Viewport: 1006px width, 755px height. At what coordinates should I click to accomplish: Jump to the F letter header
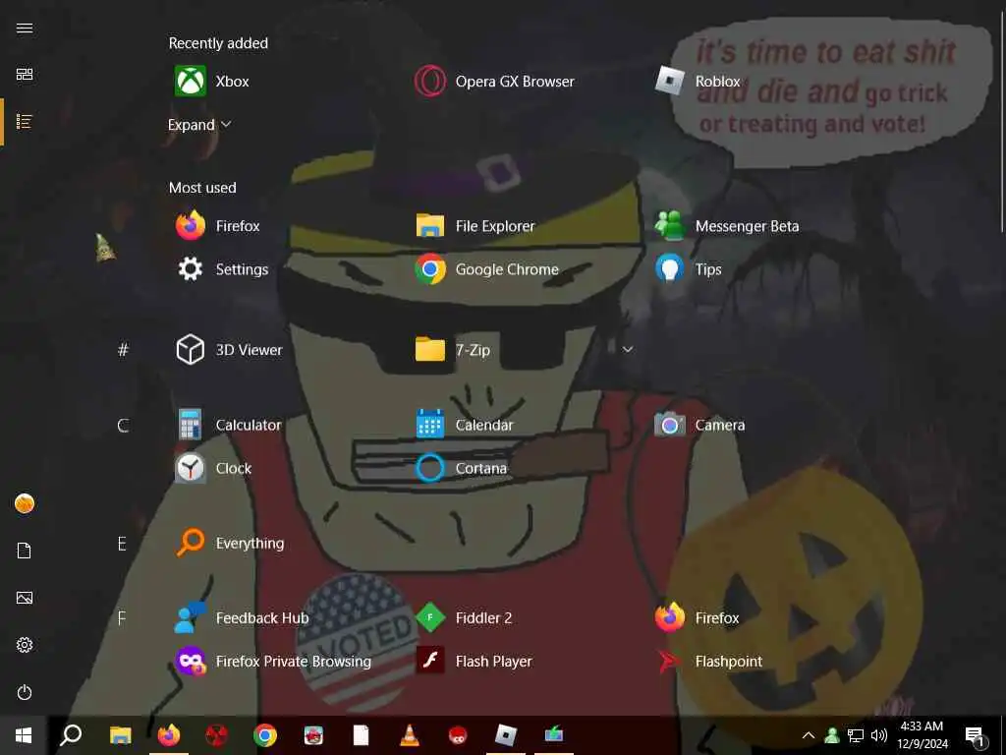tap(122, 618)
